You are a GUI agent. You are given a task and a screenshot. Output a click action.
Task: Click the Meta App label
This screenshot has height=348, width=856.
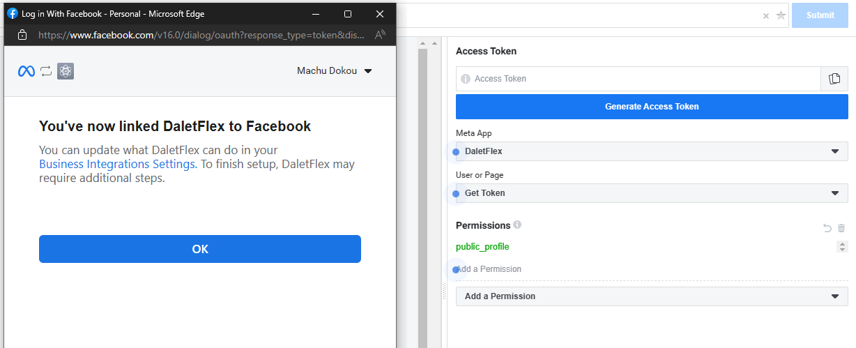click(x=474, y=133)
